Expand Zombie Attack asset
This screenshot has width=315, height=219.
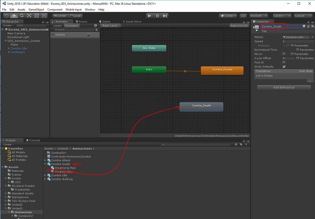(x=45, y=160)
